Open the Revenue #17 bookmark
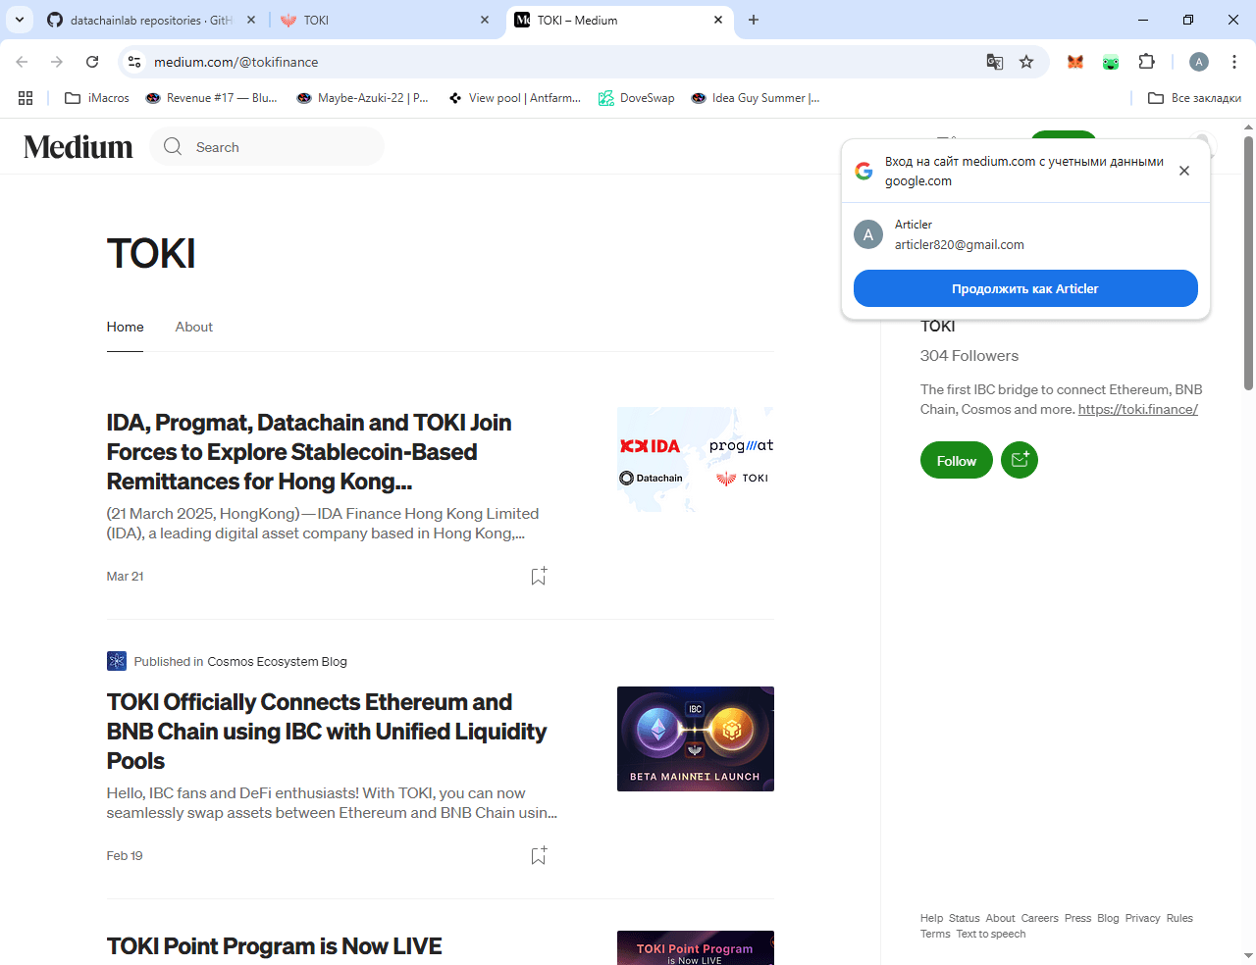The height and width of the screenshot is (965, 1256). [211, 98]
